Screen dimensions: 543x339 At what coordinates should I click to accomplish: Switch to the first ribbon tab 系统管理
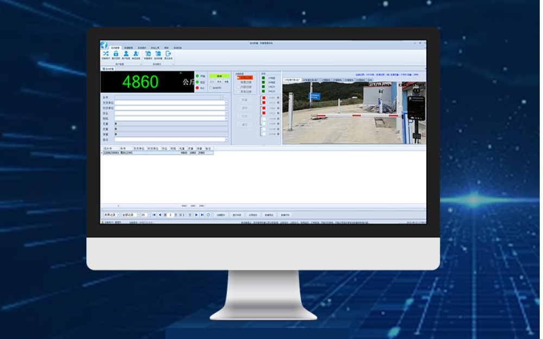tap(115, 48)
